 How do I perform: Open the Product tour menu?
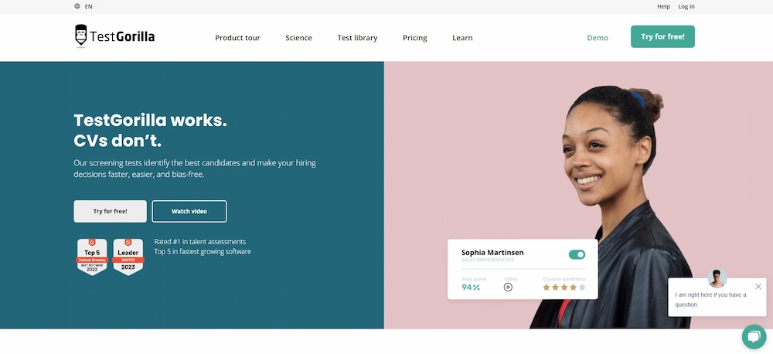(x=237, y=37)
